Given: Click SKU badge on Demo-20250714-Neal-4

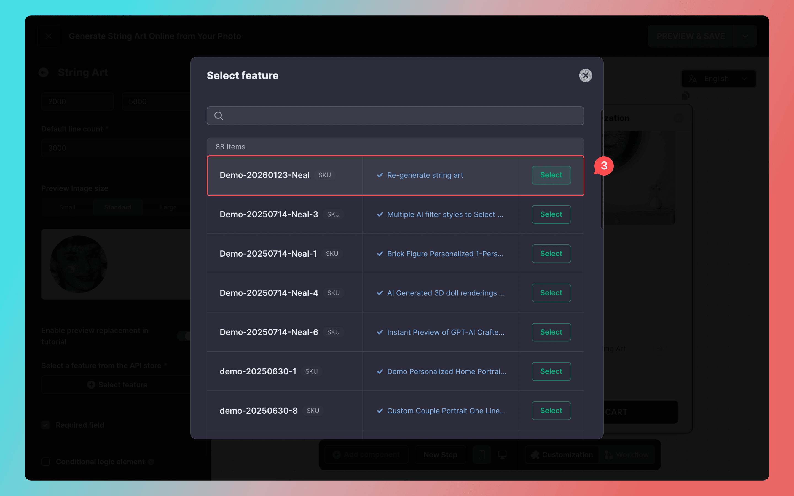Looking at the screenshot, I should [x=333, y=293].
